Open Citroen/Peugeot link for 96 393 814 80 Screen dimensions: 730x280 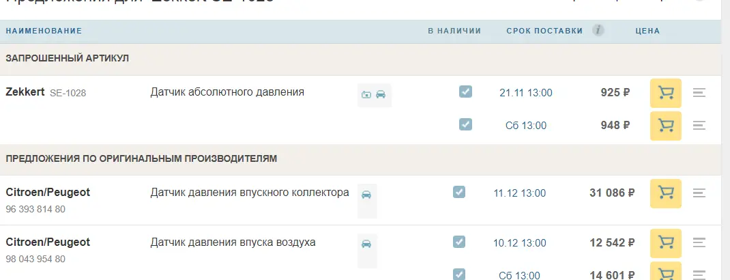coord(48,193)
